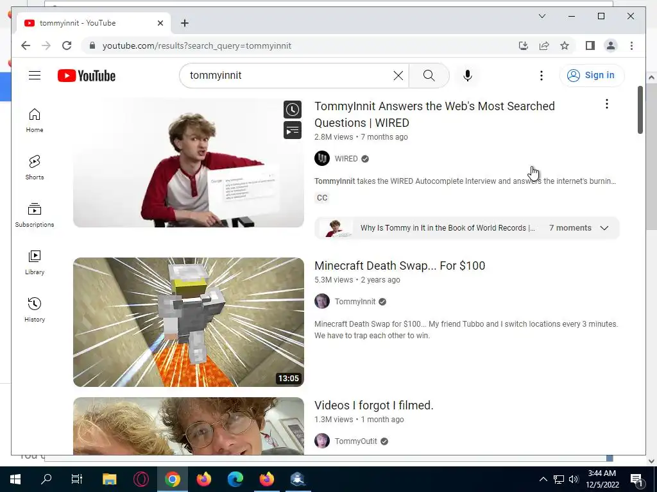
Task: Click 5.3M views 2 years ago text
Action: (357, 280)
